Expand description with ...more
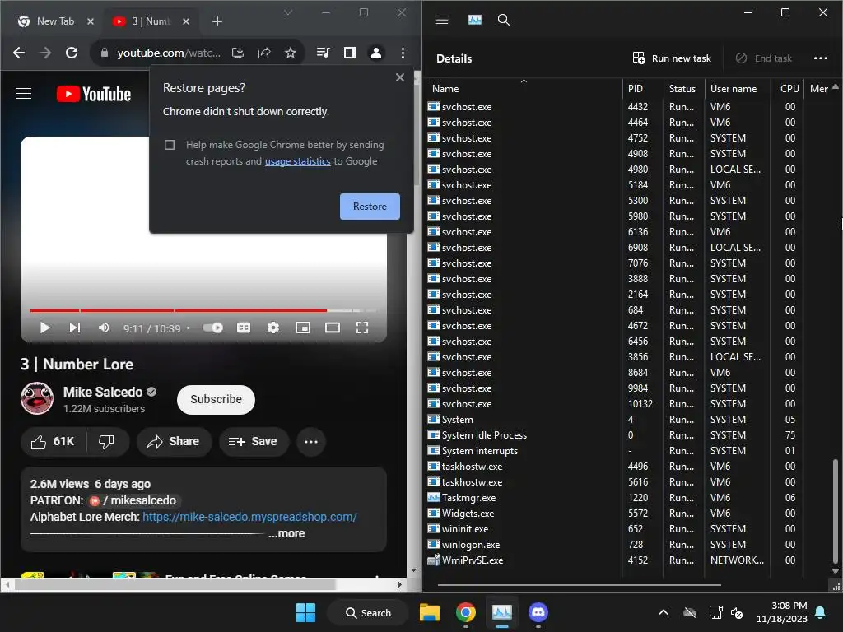Screen dimensions: 843x632 tap(286, 533)
